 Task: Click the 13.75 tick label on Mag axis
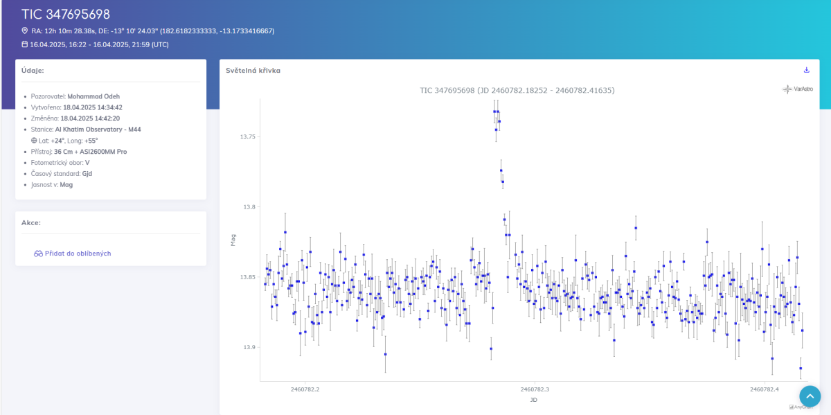tap(247, 137)
